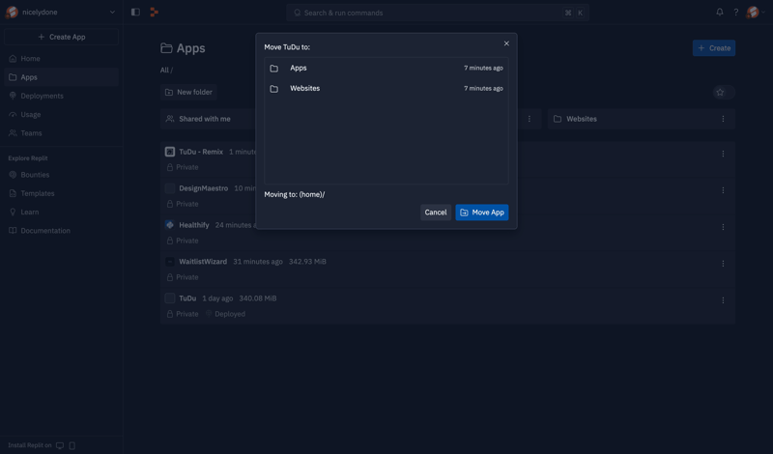
Task: Click the Install Replit desktop icon
Action: pos(60,445)
